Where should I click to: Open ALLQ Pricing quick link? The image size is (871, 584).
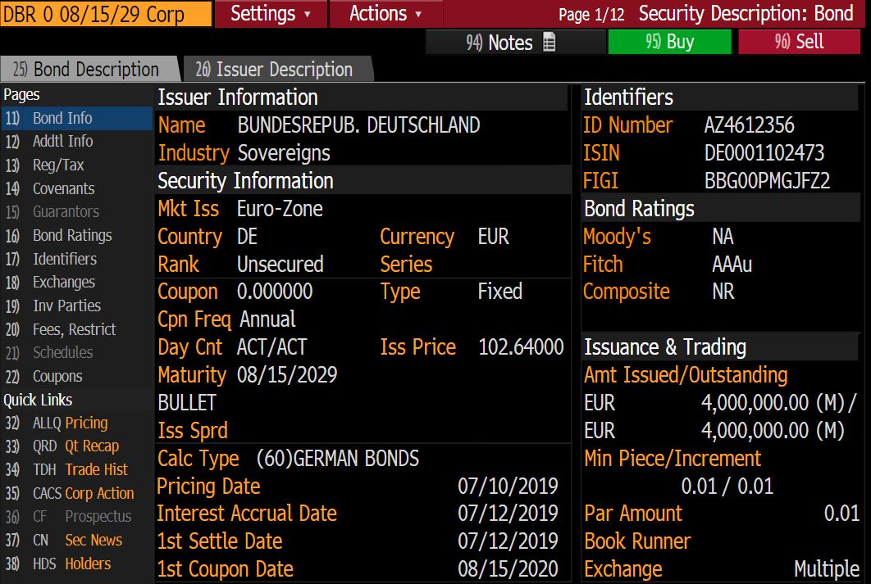click(x=76, y=423)
